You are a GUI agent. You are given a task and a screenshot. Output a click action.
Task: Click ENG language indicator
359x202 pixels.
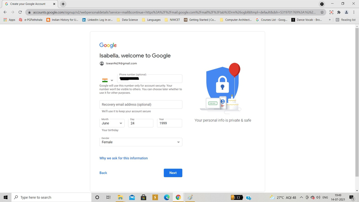(x=325, y=197)
